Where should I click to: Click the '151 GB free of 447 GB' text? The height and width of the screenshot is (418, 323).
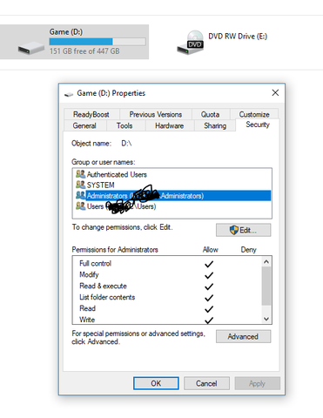click(84, 51)
